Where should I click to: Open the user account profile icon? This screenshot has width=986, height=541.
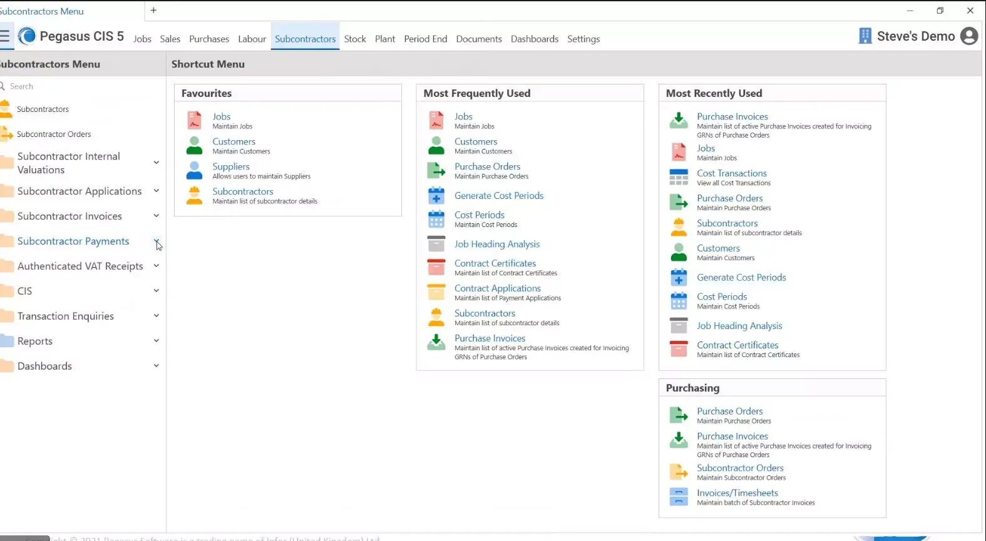pyautogui.click(x=969, y=36)
